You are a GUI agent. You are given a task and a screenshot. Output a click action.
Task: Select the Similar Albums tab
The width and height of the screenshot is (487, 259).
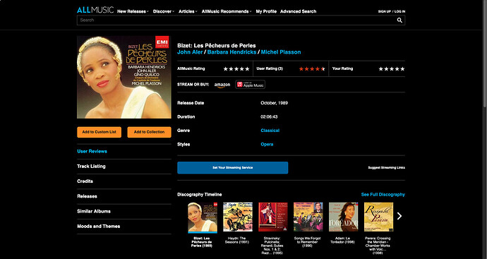[94, 211]
